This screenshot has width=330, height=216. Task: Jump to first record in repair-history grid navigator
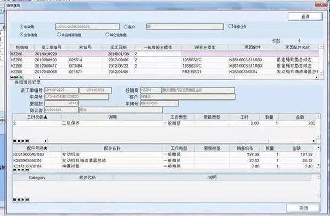pyautogui.click(x=12, y=77)
